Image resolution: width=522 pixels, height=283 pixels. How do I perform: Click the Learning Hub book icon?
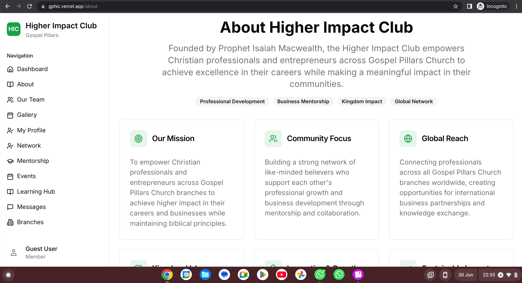[x=10, y=192]
